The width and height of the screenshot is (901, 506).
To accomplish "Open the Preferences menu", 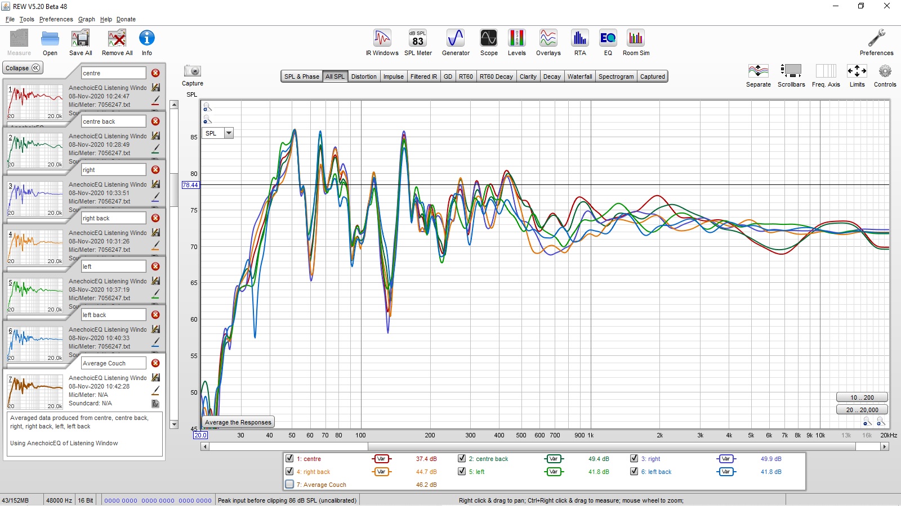I will (56, 19).
